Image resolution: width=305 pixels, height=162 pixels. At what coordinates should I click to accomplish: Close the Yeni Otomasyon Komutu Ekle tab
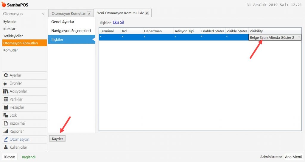[147, 13]
